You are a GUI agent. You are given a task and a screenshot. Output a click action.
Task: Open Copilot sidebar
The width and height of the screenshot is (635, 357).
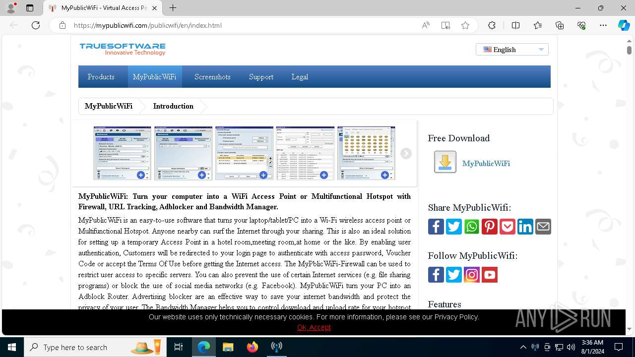tap(624, 25)
